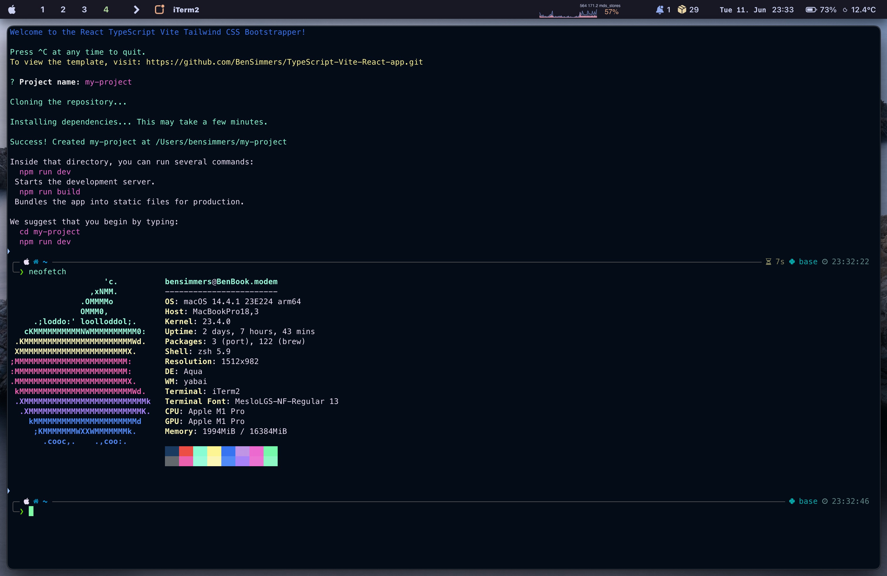Click the hourglass duration icon 7s
887x576 pixels.
click(x=768, y=262)
